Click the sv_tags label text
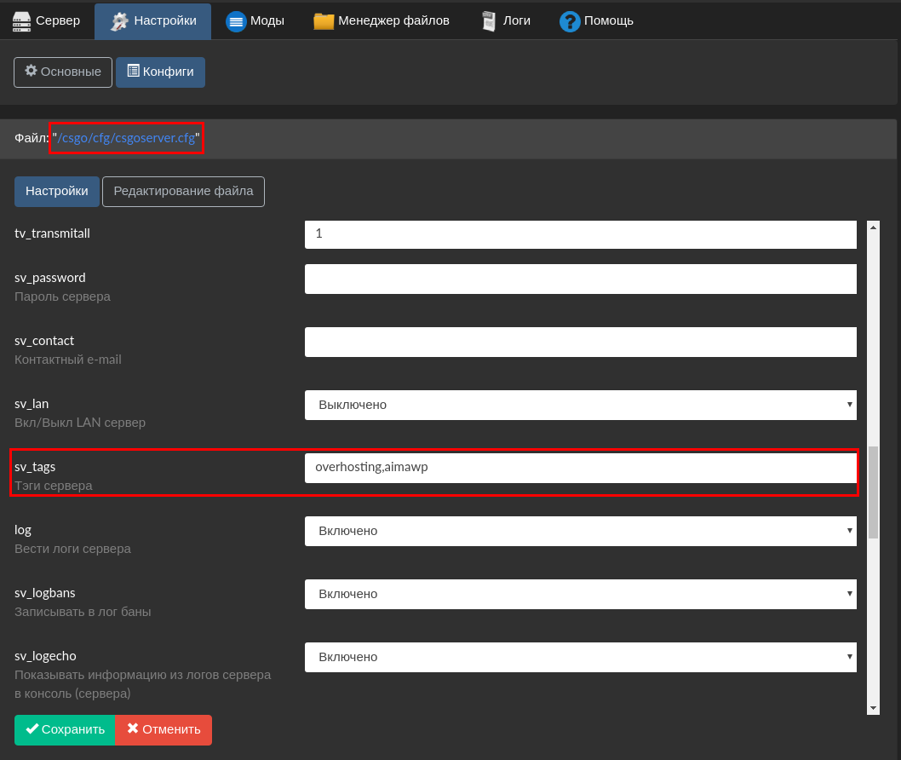Image resolution: width=901 pixels, height=760 pixels. coord(35,467)
